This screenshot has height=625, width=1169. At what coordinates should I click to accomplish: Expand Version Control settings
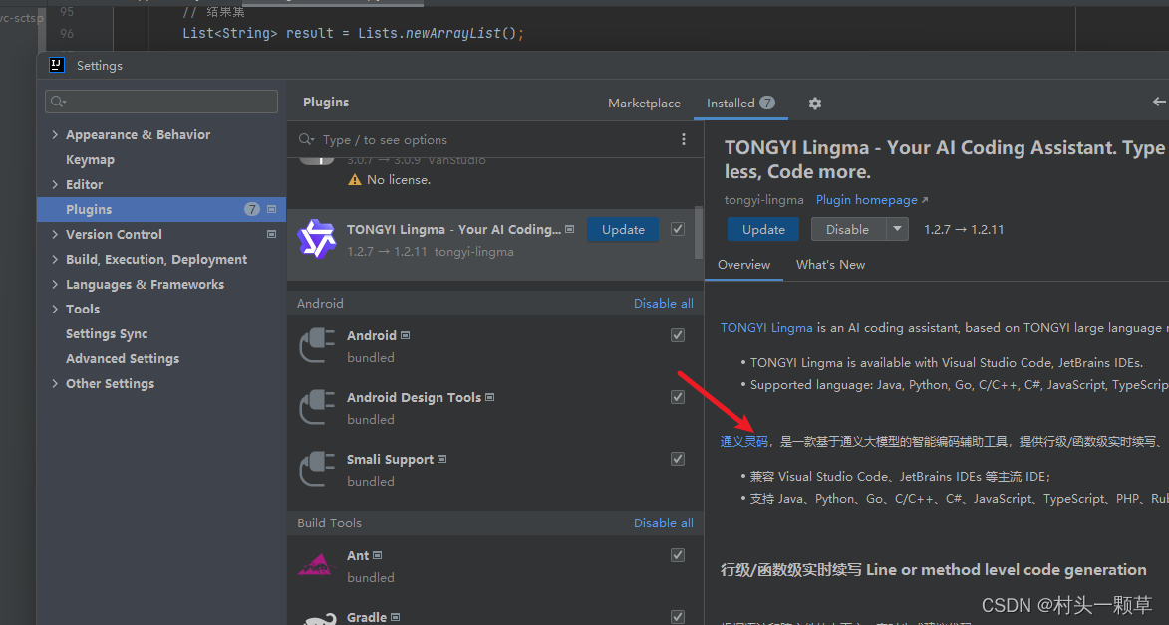tap(55, 234)
